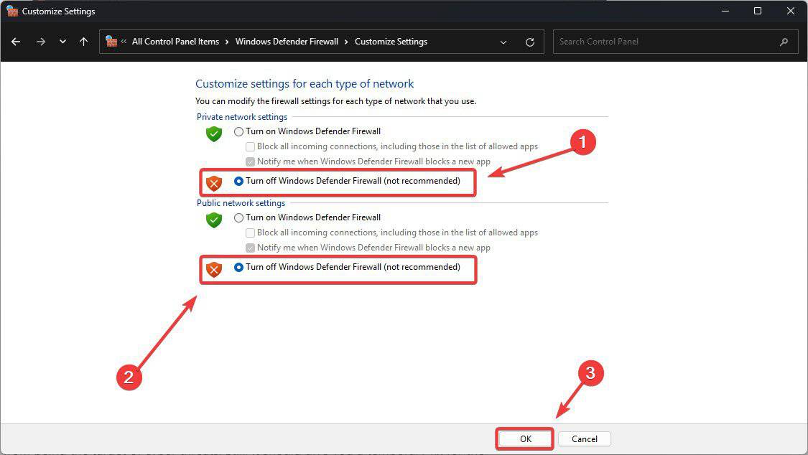
Task: Open 'Windows Defender Firewall' breadcrumb
Action: [287, 42]
